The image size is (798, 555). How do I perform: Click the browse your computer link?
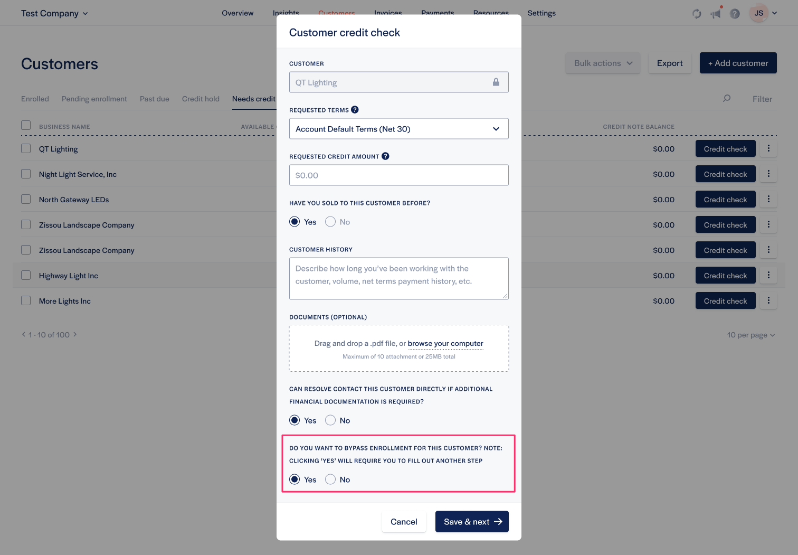click(445, 343)
